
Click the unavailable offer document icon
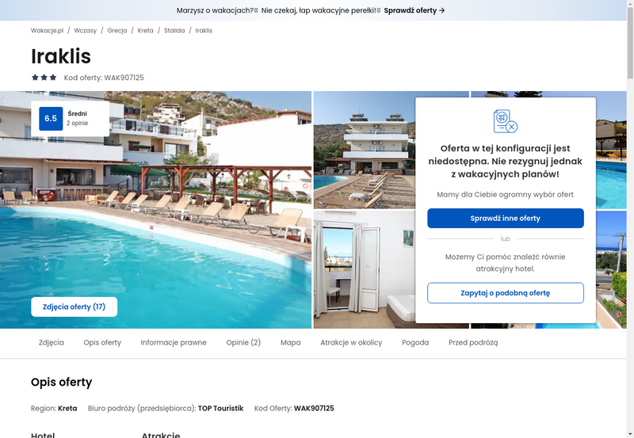coord(506,121)
